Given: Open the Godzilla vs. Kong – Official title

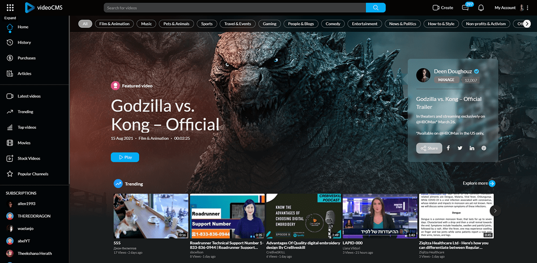Looking at the screenshot, I should [x=165, y=115].
